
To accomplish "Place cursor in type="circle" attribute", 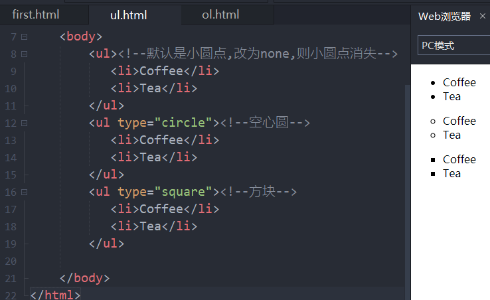I will click(165, 123).
